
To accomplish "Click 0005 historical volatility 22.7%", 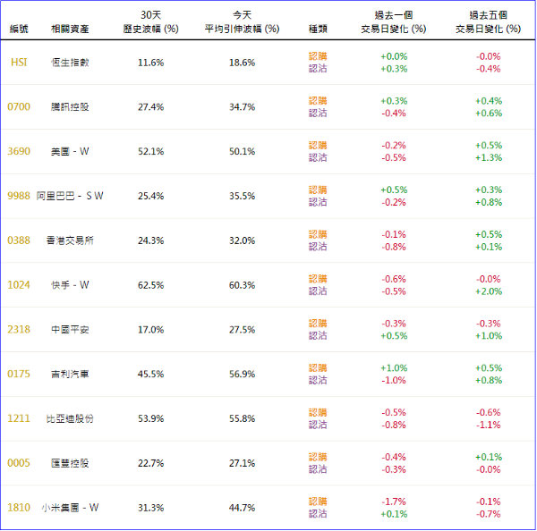I will point(150,463).
